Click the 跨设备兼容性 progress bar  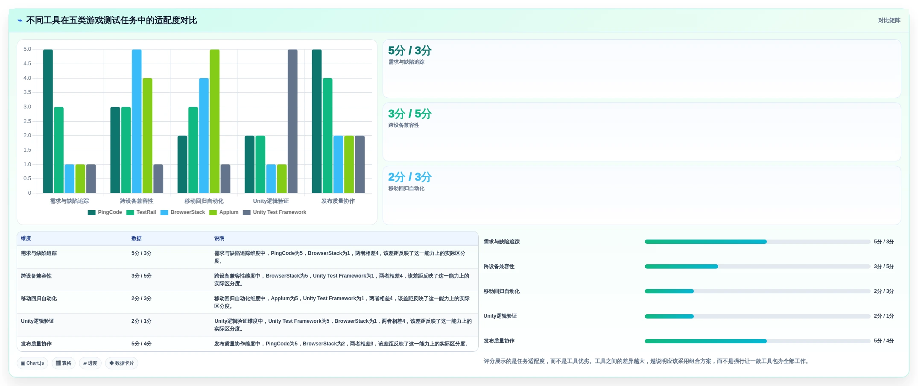click(x=757, y=266)
